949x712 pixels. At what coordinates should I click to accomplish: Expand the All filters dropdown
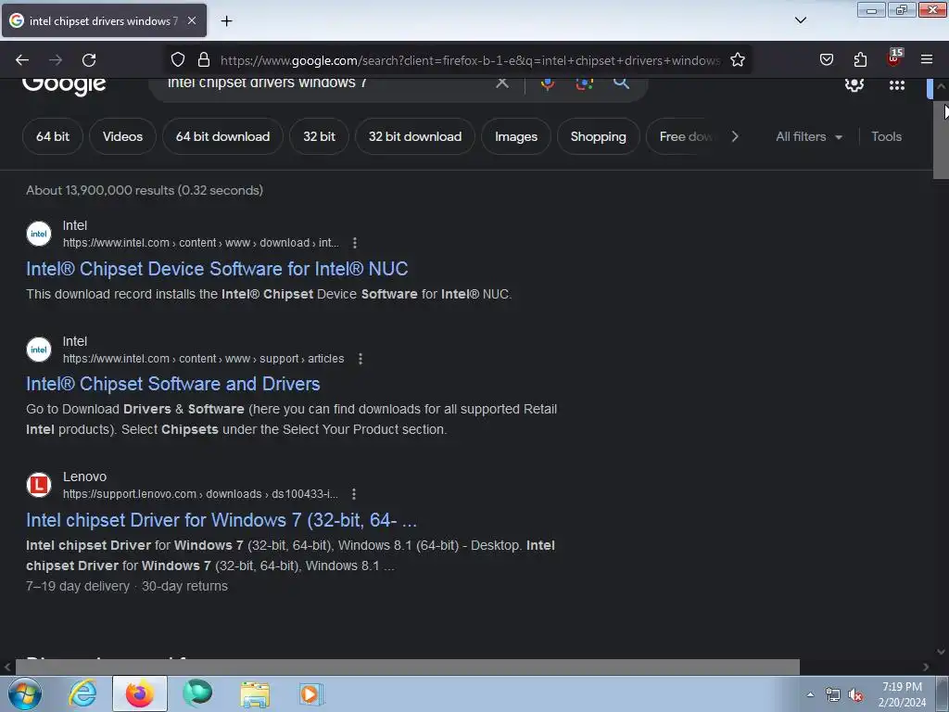pyautogui.click(x=808, y=137)
